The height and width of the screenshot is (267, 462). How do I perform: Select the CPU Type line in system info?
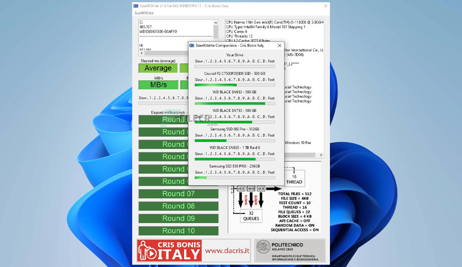[266, 27]
